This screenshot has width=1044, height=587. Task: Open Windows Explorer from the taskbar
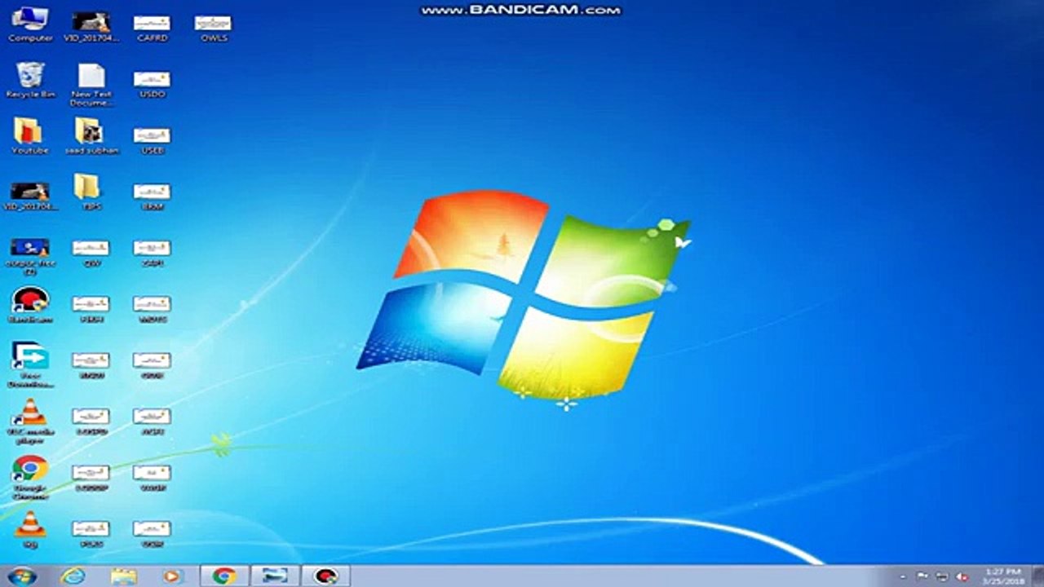[x=123, y=576]
